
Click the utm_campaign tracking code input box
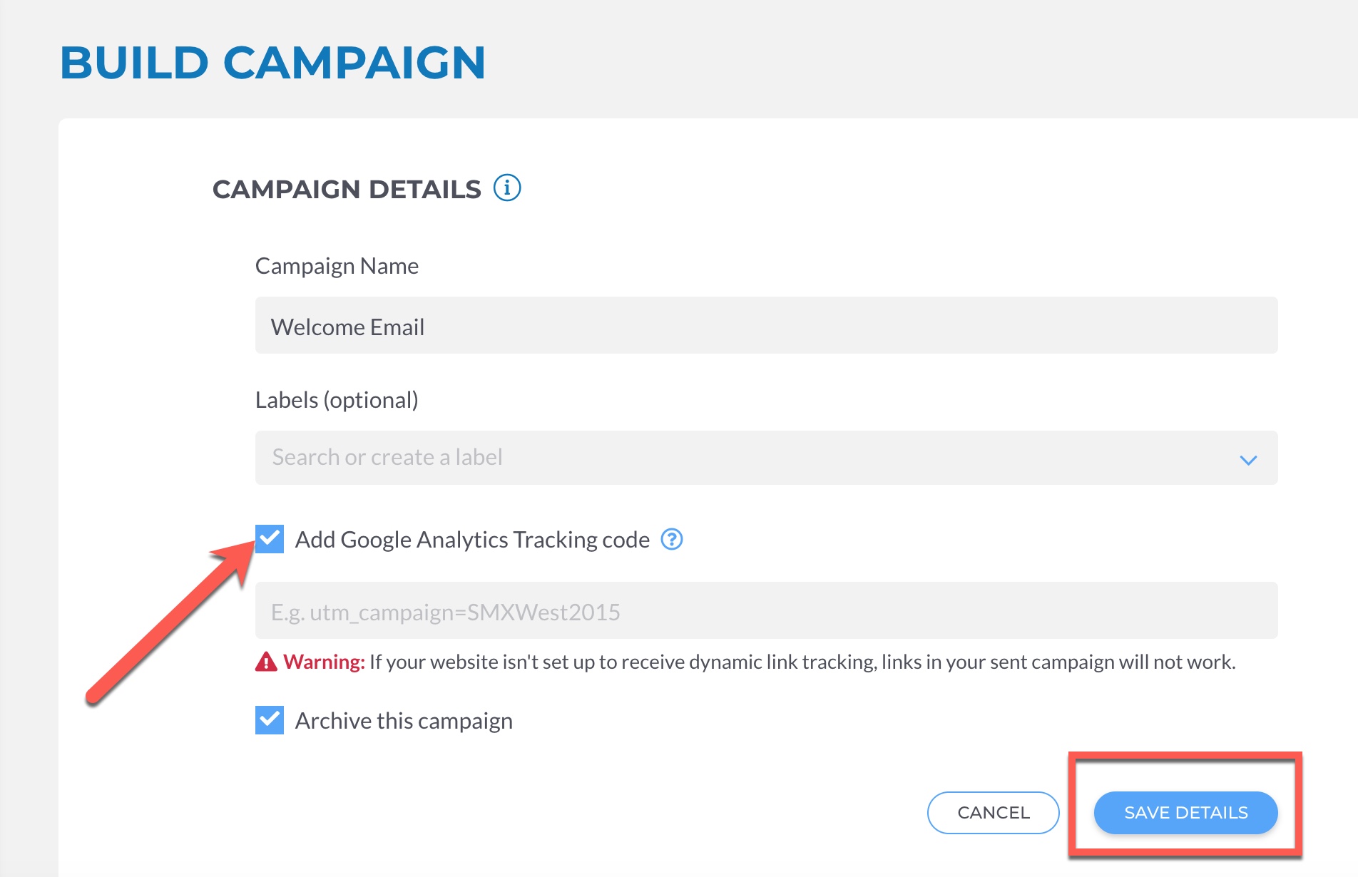click(x=766, y=611)
